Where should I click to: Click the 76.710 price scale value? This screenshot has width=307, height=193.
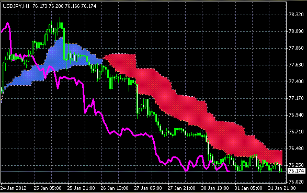pyautogui.click(x=296, y=131)
